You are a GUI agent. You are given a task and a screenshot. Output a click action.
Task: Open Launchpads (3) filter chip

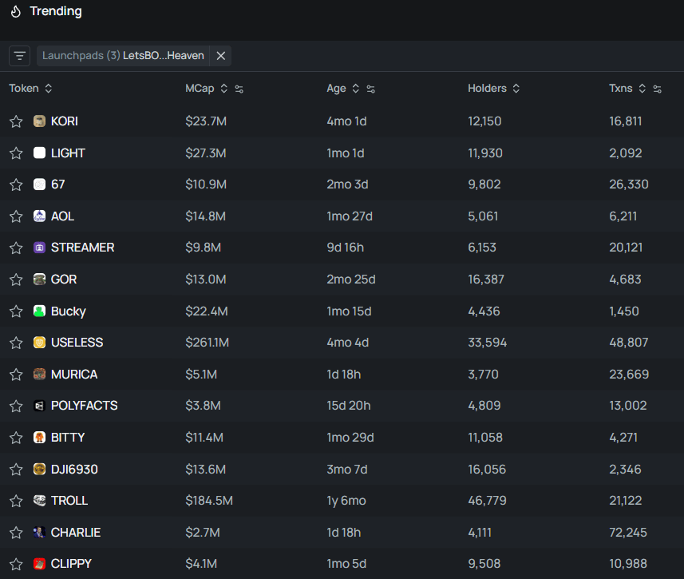pyautogui.click(x=123, y=56)
